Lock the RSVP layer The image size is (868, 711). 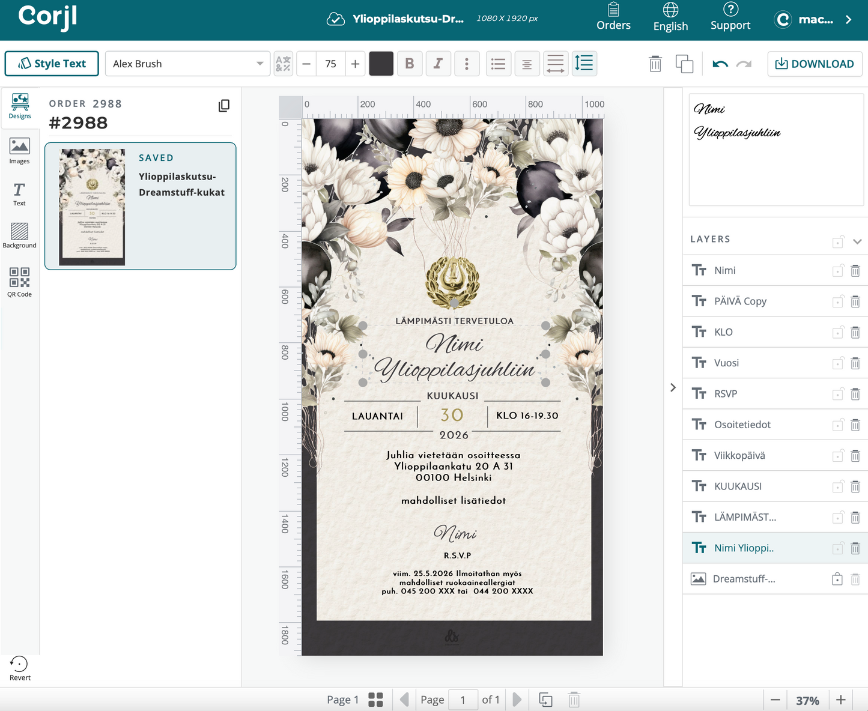click(839, 393)
